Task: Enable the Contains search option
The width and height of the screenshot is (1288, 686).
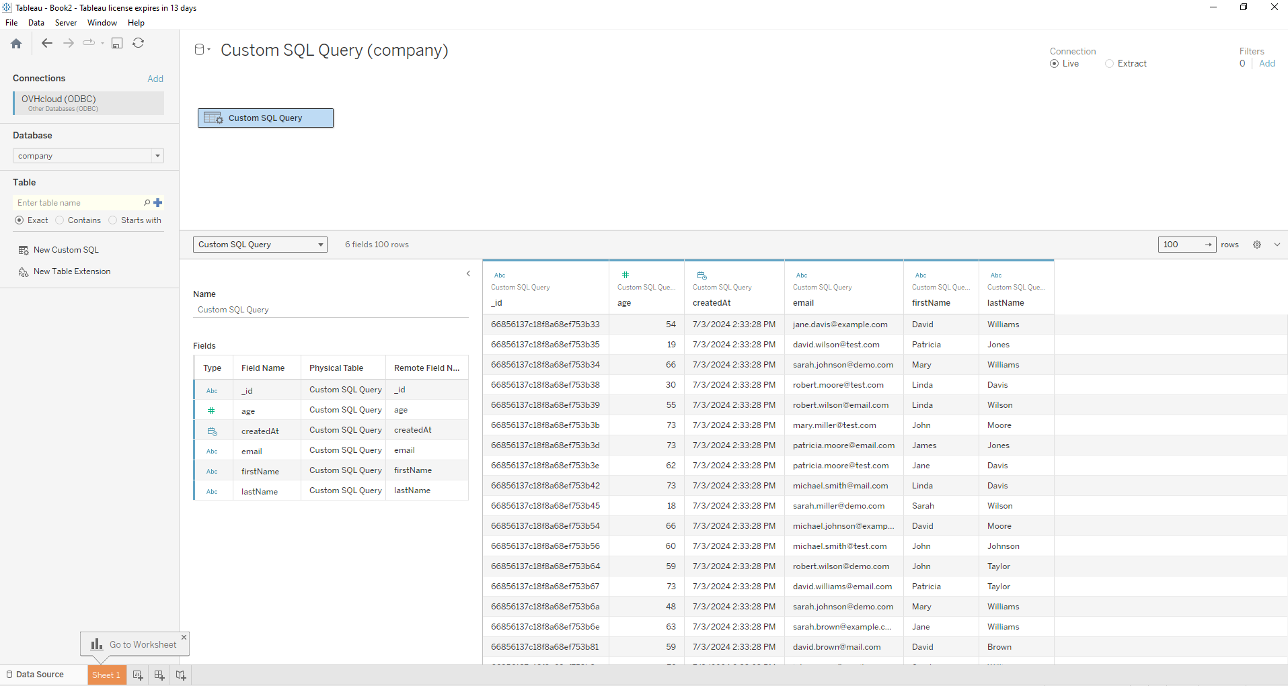Action: click(60, 220)
